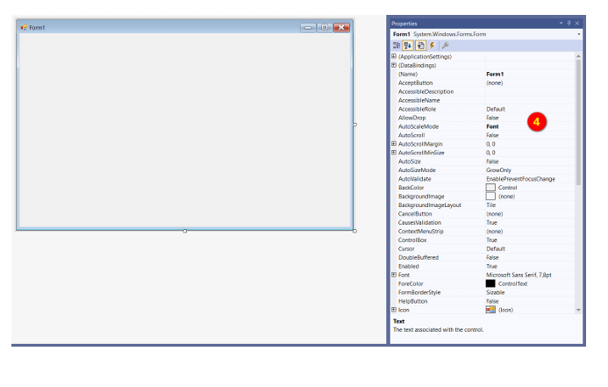Select the ControlBox property value True
The height and width of the screenshot is (387, 608).
coord(491,240)
